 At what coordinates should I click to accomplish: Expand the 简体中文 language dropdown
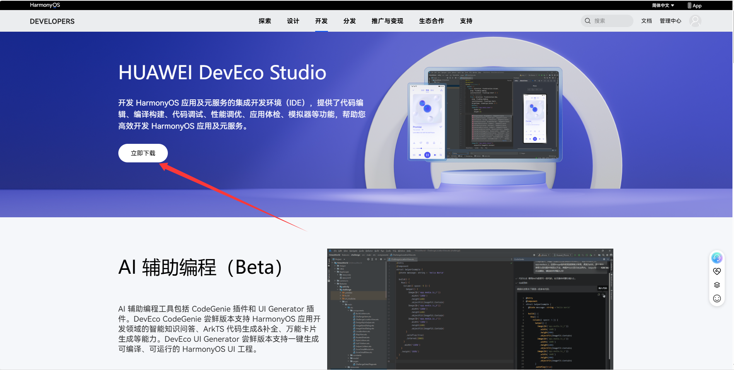point(663,5)
